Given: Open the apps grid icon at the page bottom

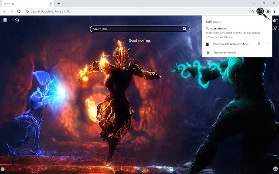Looking at the screenshot, I should (x=275, y=169).
